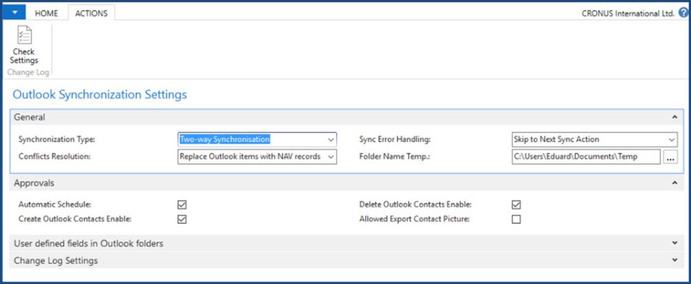Click the Synchronization Type label
Image resolution: width=691 pixels, height=284 pixels.
(x=57, y=140)
